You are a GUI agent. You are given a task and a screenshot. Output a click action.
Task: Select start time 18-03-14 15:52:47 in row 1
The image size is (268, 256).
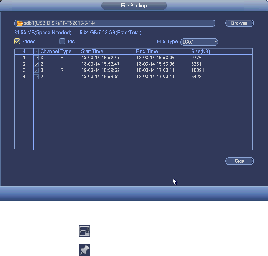[100, 58]
